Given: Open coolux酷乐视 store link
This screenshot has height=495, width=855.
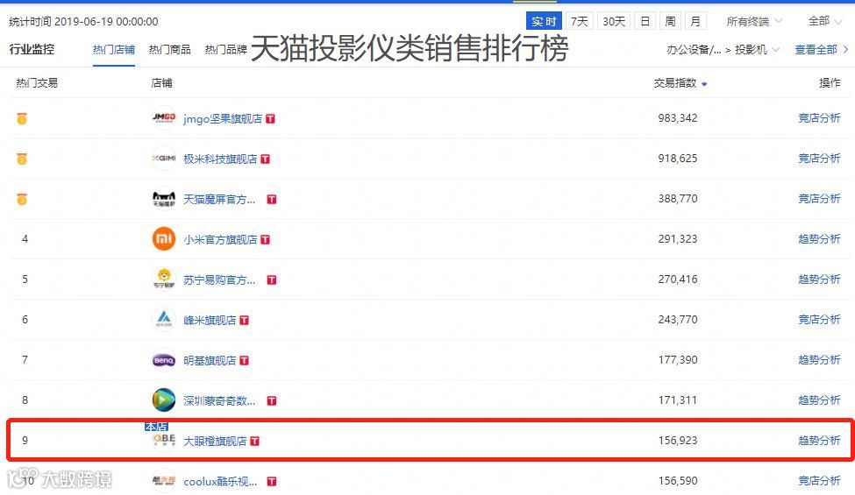Looking at the screenshot, I should click(x=220, y=481).
